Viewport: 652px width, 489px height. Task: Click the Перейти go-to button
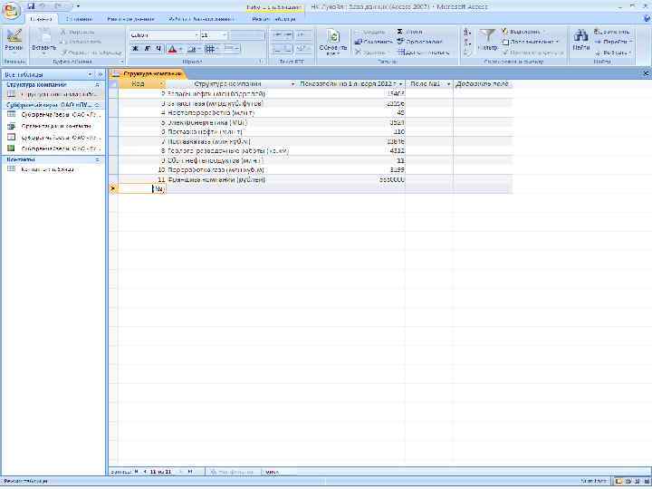click(x=613, y=42)
